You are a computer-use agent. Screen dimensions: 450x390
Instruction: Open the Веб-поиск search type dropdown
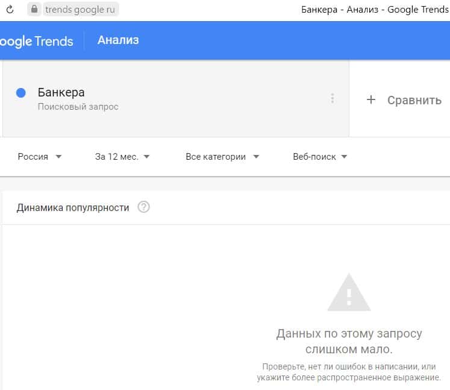(320, 157)
